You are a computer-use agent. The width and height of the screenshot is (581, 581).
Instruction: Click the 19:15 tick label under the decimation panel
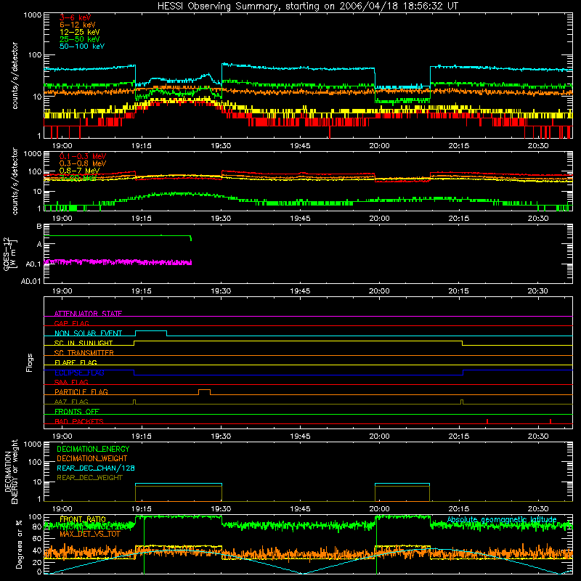[142, 509]
